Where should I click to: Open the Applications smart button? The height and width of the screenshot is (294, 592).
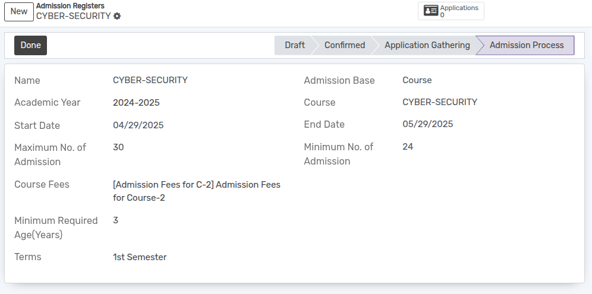point(451,11)
